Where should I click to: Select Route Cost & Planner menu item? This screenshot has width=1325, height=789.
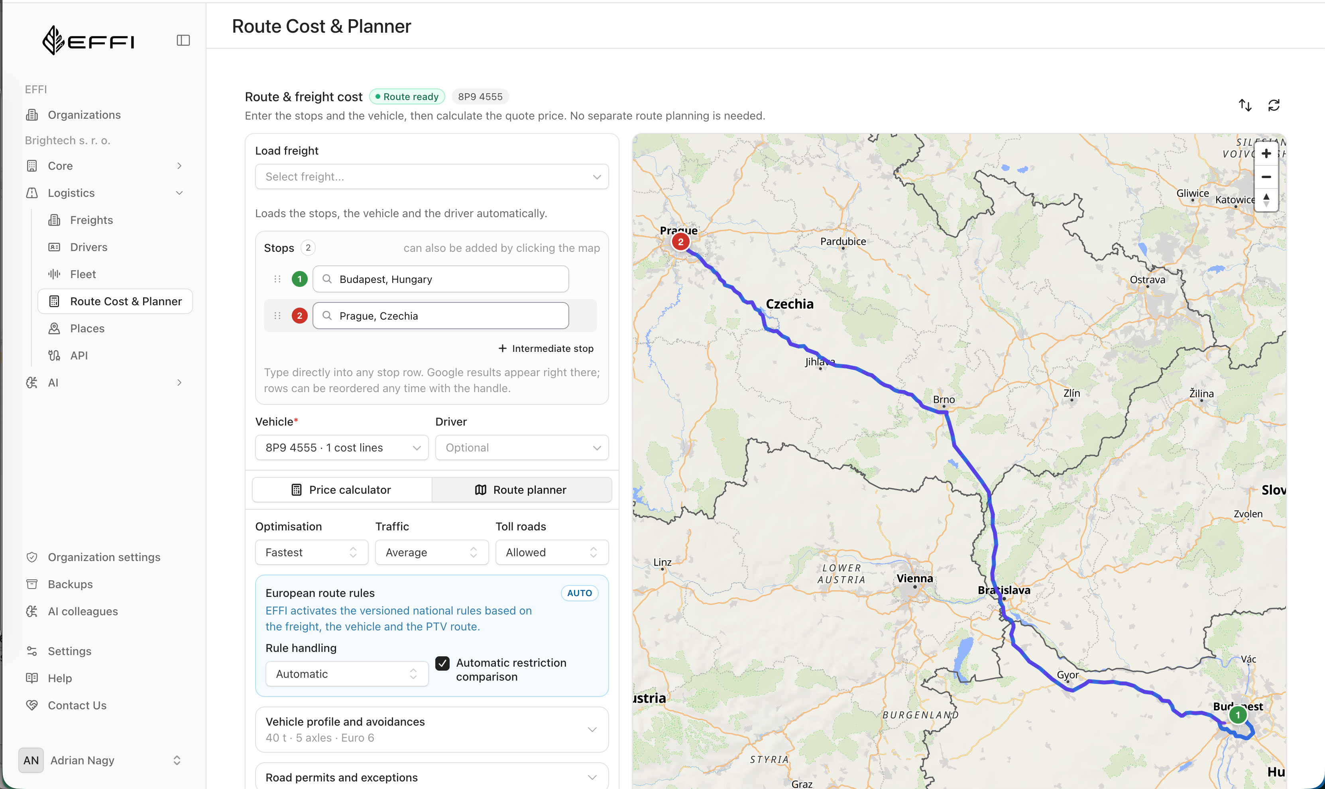pyautogui.click(x=115, y=302)
